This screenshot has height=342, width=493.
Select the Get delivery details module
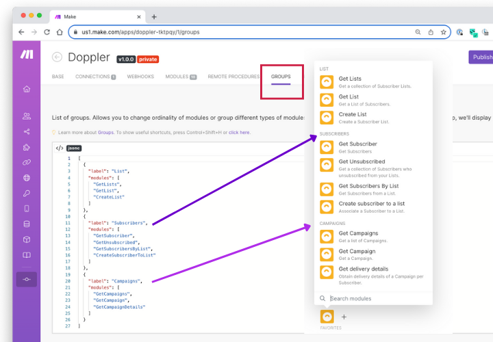click(x=374, y=276)
